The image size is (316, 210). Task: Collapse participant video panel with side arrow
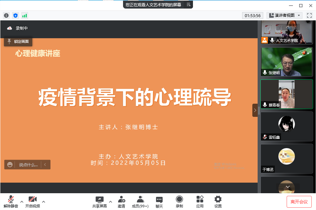[255, 110]
